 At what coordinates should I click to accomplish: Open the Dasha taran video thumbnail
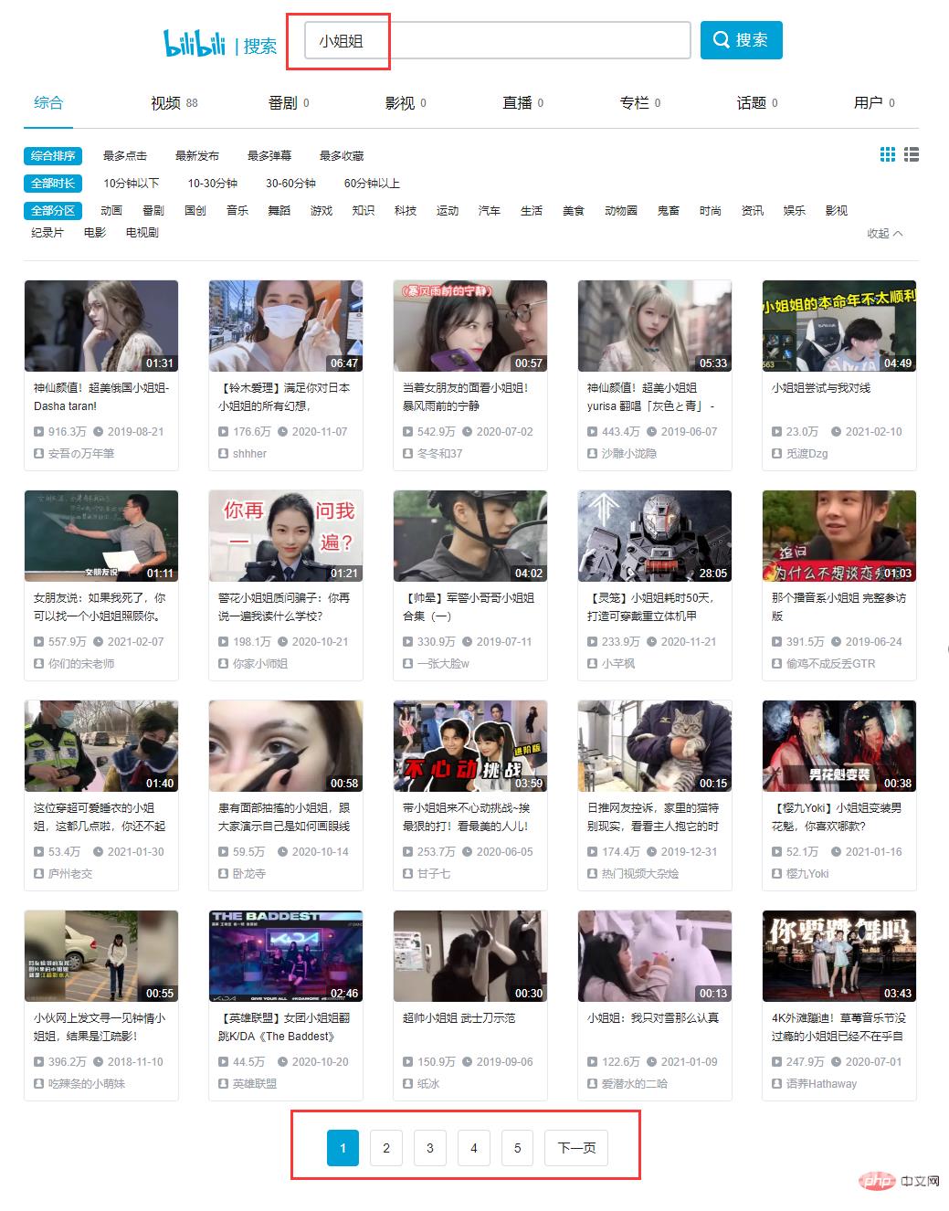(101, 326)
